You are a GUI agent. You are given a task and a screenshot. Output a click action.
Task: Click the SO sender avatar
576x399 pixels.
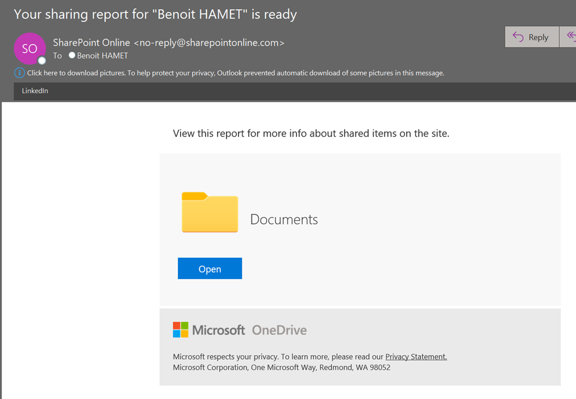coord(29,48)
